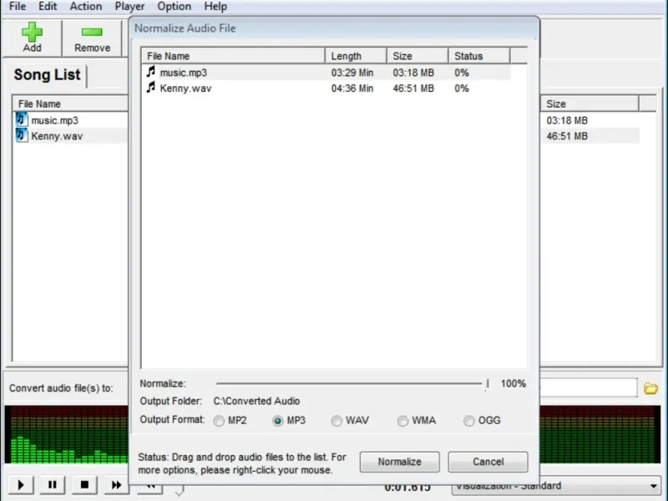The height and width of the screenshot is (501, 668).
Task: Open the File menu
Action: click(x=18, y=7)
